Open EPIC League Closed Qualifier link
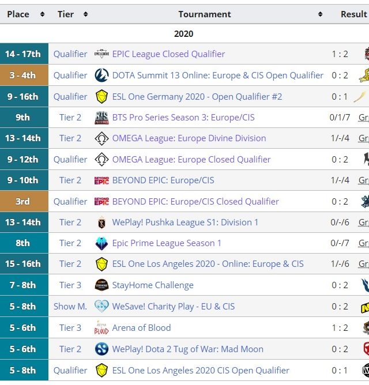Viewport: 369px width, 385px height. tap(168, 54)
